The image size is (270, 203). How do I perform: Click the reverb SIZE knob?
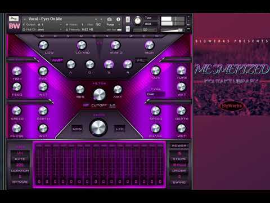[x=156, y=70]
